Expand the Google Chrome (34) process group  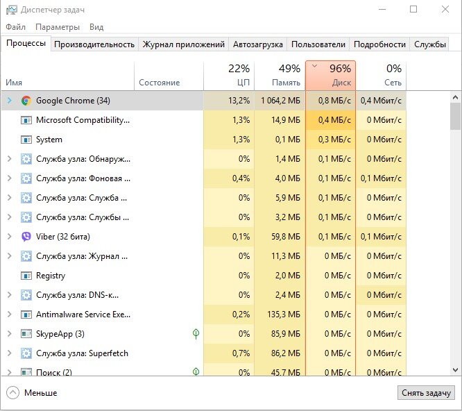click(10, 101)
